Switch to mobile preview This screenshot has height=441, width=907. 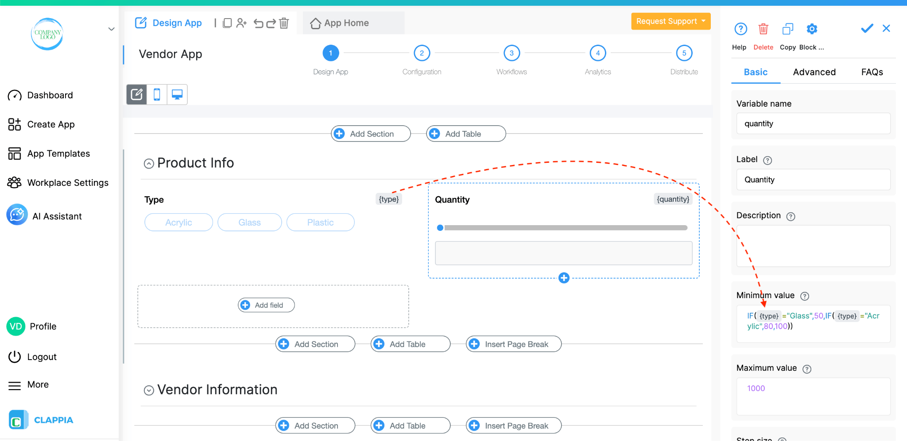point(157,94)
